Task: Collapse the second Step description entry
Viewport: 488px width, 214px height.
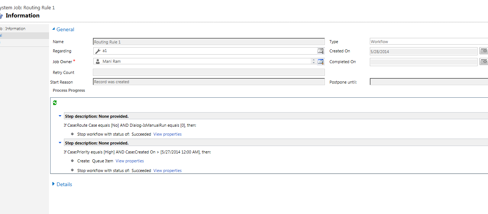Action: pyautogui.click(x=60, y=143)
